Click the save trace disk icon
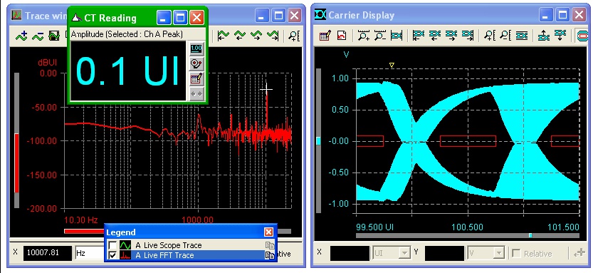598x273 pixels. click(55, 36)
